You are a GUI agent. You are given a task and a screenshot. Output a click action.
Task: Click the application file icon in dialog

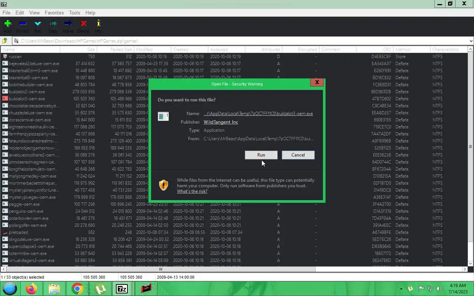tap(163, 116)
